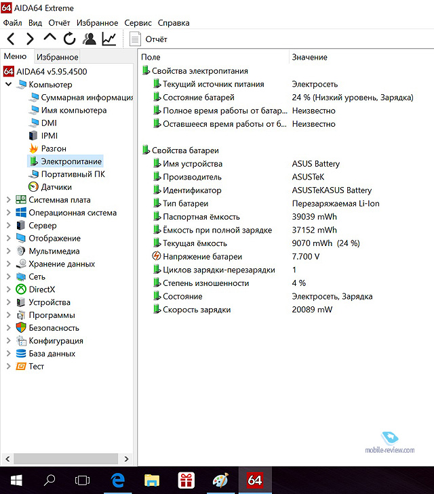The image size is (434, 494).
Task: Go back with the left arrow toolbar button
Action: (x=11, y=39)
